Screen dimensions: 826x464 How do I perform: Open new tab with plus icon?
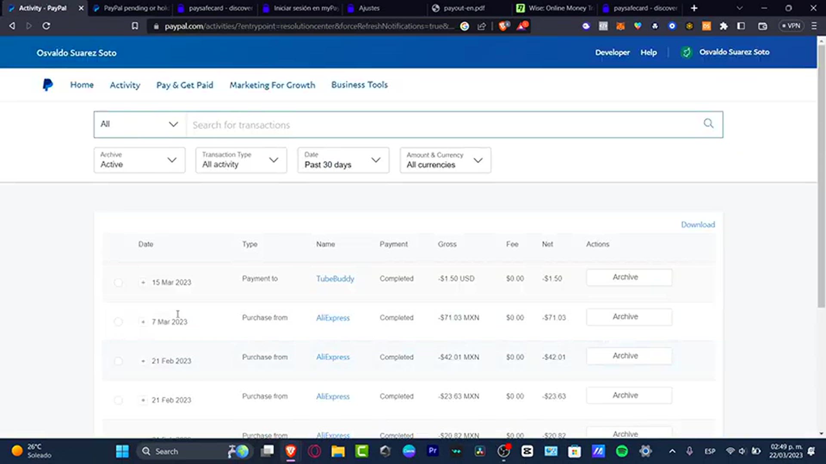tap(693, 8)
